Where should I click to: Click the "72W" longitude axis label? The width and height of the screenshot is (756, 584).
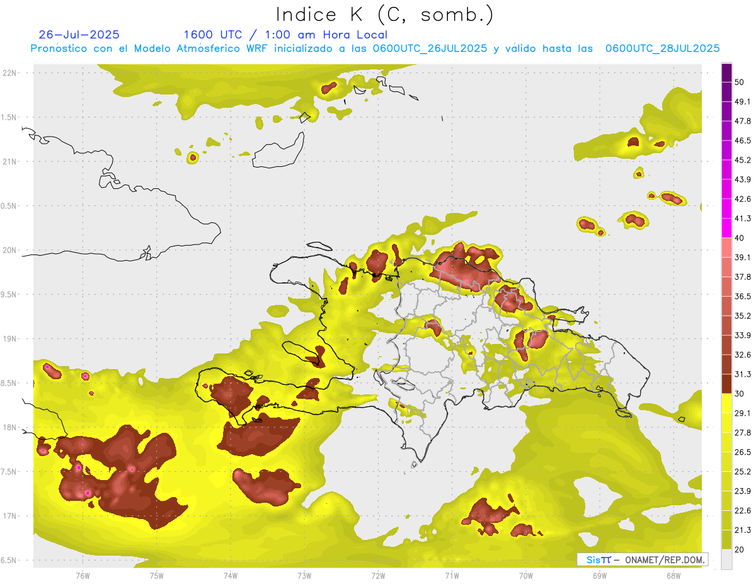coord(378,576)
